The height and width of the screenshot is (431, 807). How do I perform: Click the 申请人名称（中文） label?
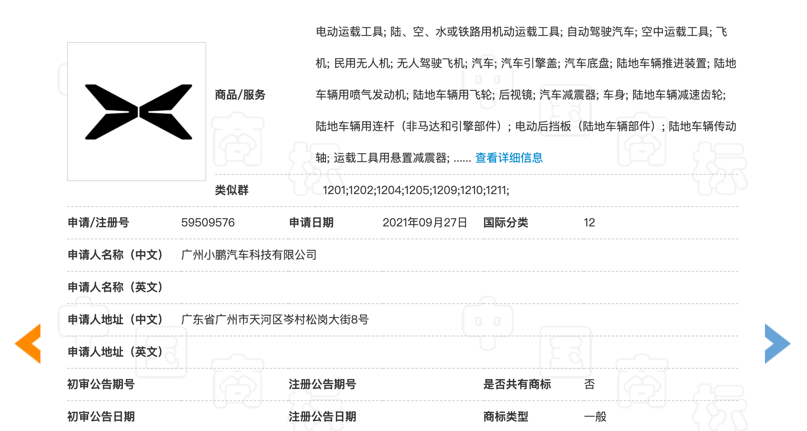click(115, 255)
